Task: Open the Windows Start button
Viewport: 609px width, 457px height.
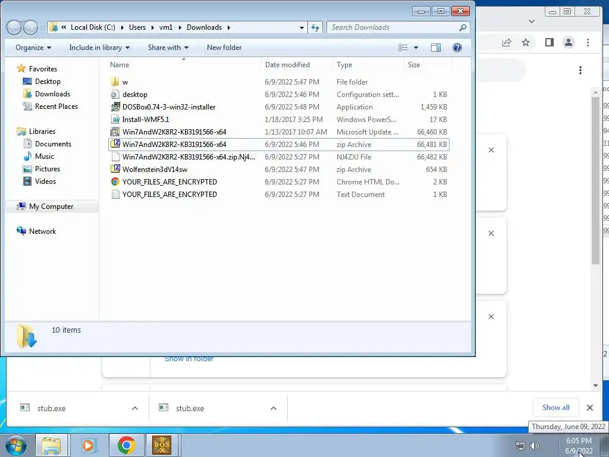Action: [16, 445]
